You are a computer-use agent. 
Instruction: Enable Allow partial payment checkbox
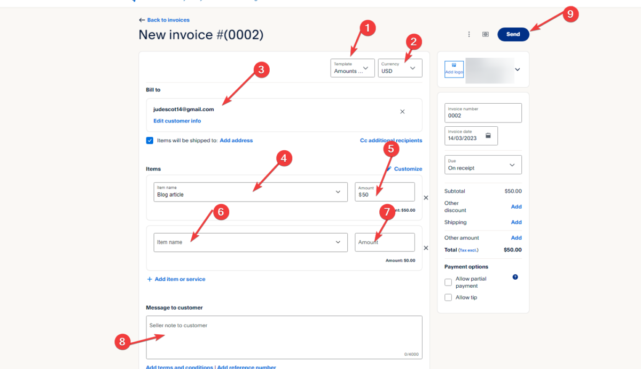[x=448, y=282]
